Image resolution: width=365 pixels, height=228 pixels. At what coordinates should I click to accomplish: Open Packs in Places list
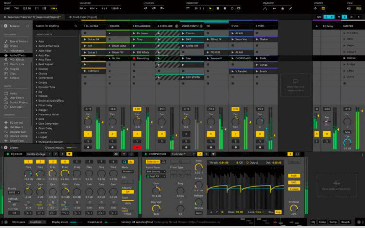pyautogui.click(x=12, y=93)
